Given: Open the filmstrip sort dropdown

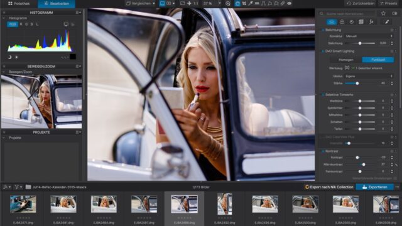Looking at the screenshot, I should pyautogui.click(x=7, y=187).
